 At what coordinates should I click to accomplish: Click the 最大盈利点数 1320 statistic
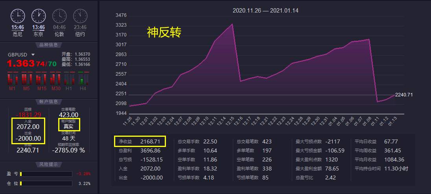click(317, 160)
